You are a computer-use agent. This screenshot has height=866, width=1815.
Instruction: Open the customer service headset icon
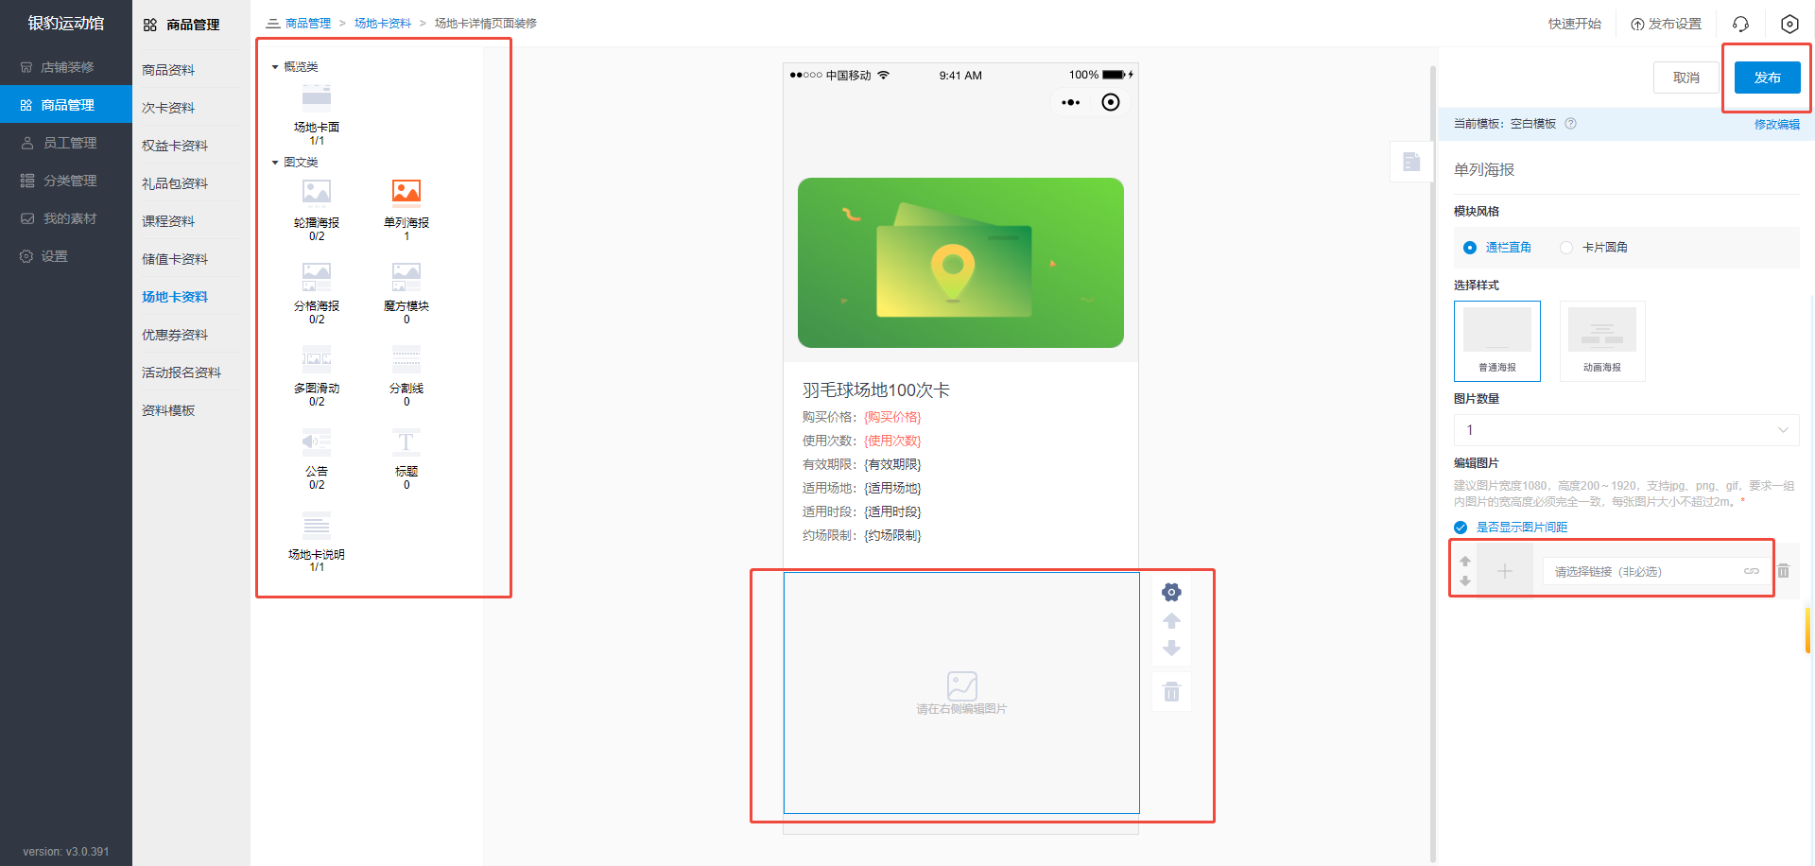[x=1740, y=24]
